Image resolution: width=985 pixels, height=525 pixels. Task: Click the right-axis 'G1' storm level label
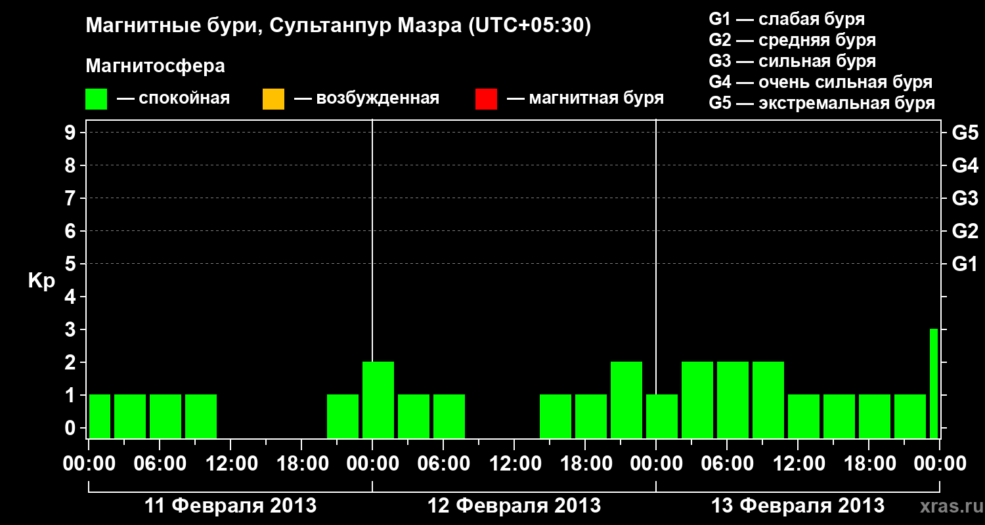965,264
